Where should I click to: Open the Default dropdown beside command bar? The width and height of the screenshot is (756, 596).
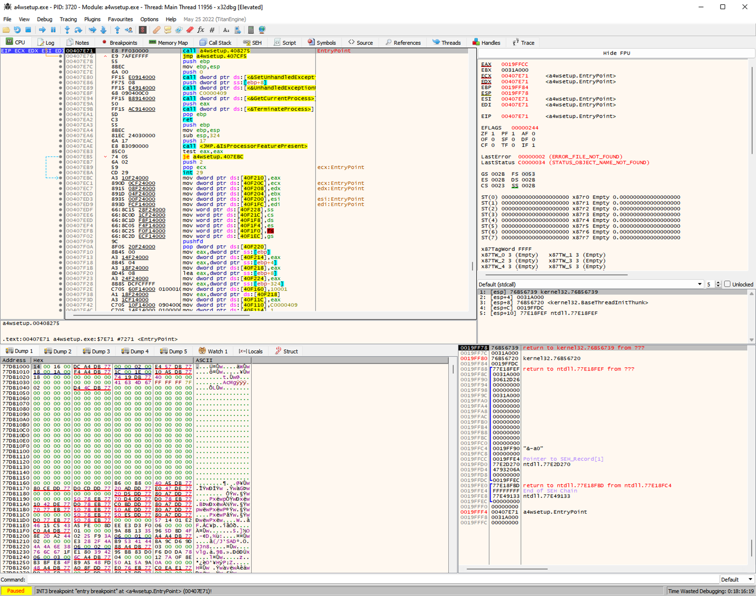click(737, 579)
